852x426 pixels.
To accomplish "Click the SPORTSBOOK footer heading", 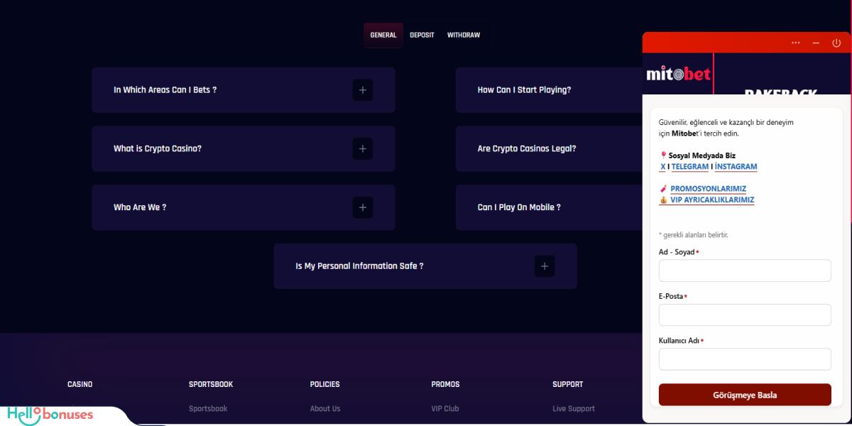I will click(211, 384).
